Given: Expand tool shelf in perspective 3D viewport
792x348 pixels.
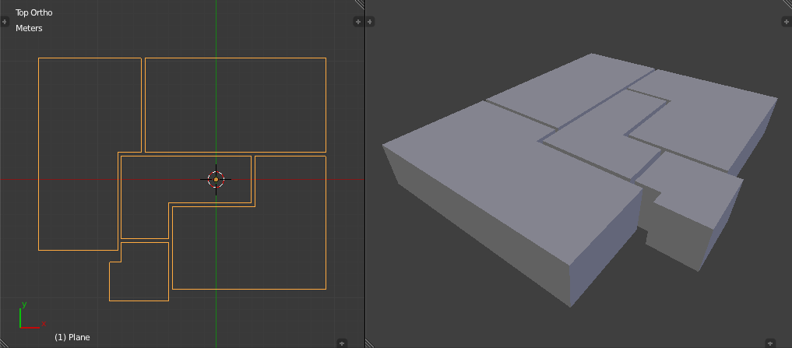Looking at the screenshot, I should pos(370,22).
